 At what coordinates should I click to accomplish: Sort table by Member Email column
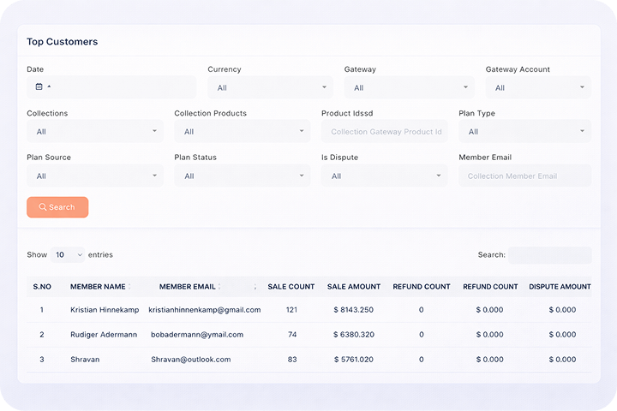click(x=190, y=287)
